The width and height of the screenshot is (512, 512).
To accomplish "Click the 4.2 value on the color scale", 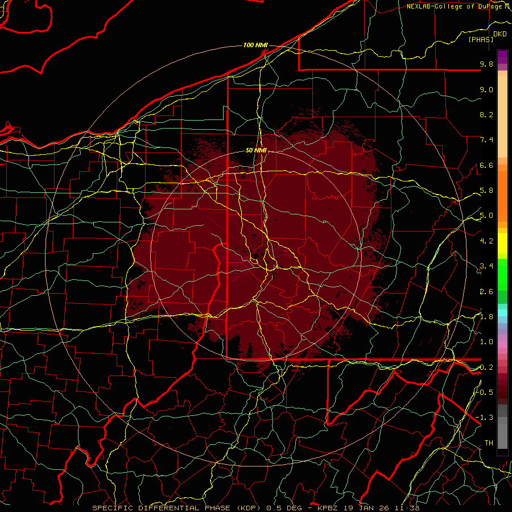I will click(486, 241).
